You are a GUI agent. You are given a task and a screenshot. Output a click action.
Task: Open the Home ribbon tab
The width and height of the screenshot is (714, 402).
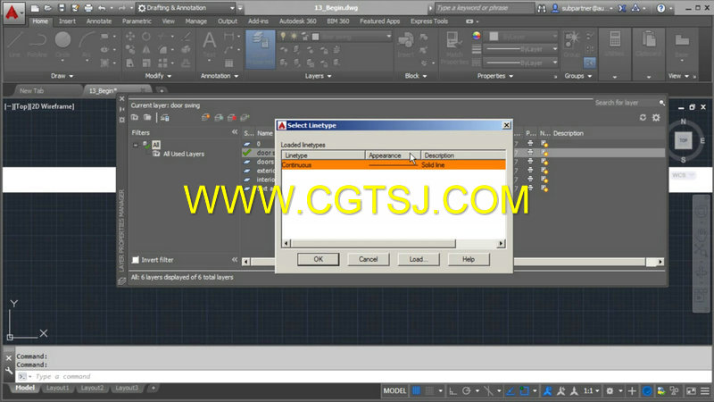tap(40, 21)
